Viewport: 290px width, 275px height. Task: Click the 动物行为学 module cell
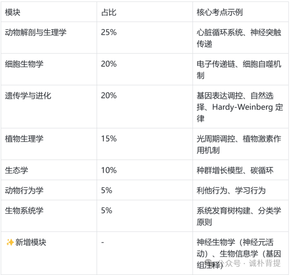click(24, 190)
